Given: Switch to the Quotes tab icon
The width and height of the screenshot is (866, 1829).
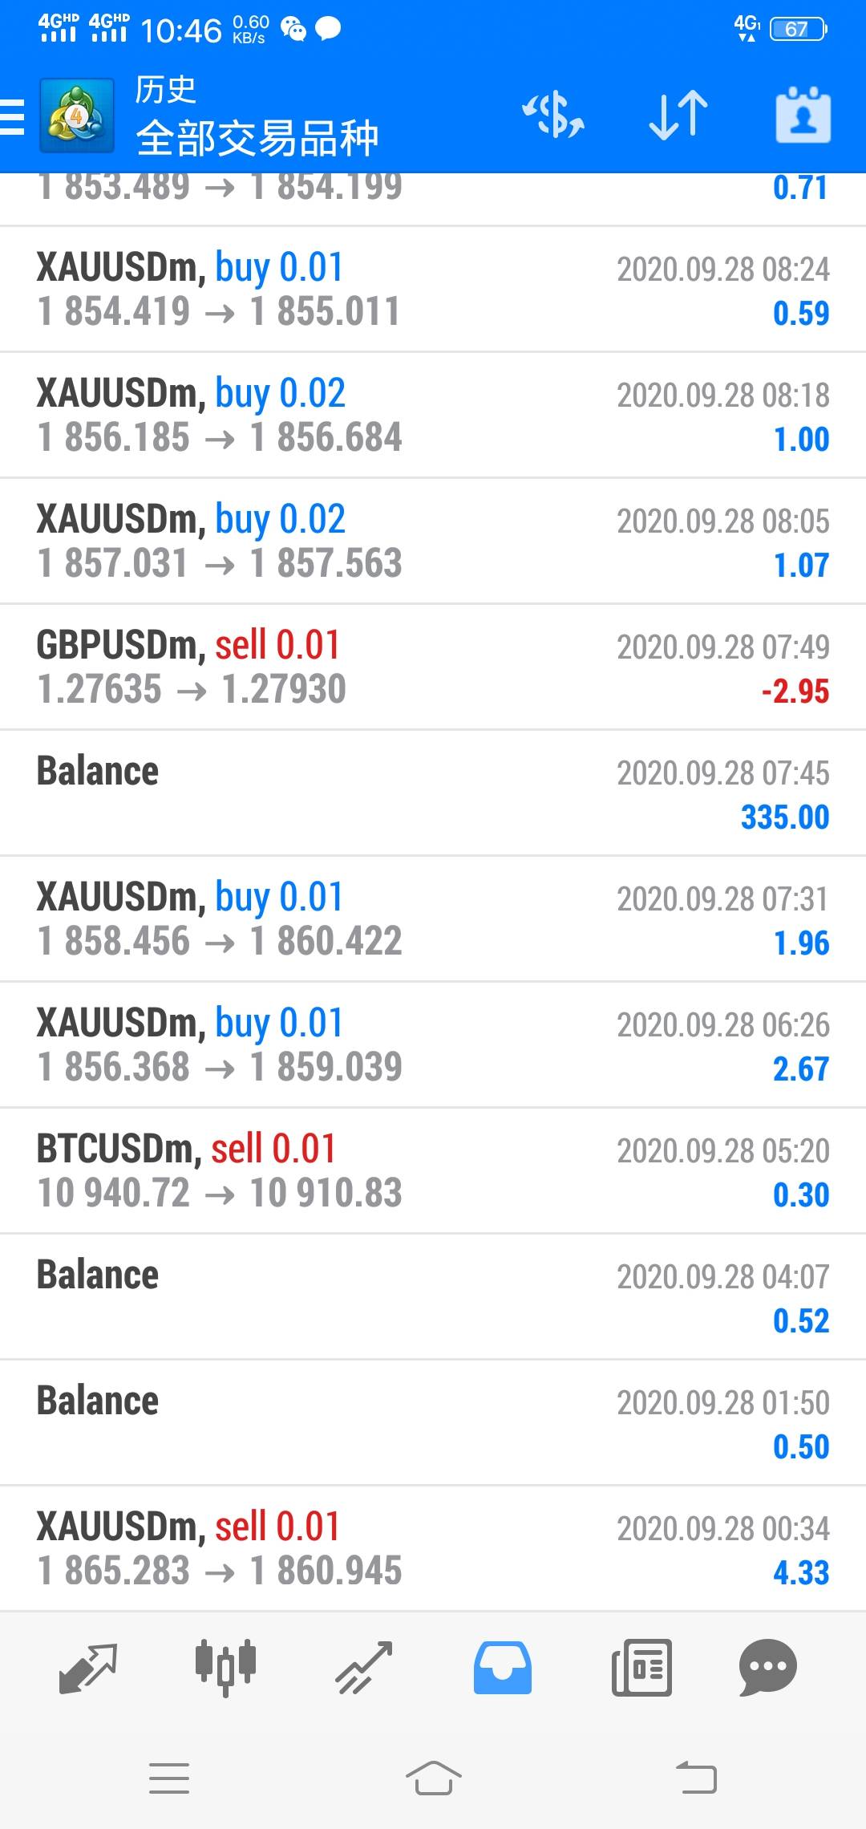Looking at the screenshot, I should [89, 1669].
